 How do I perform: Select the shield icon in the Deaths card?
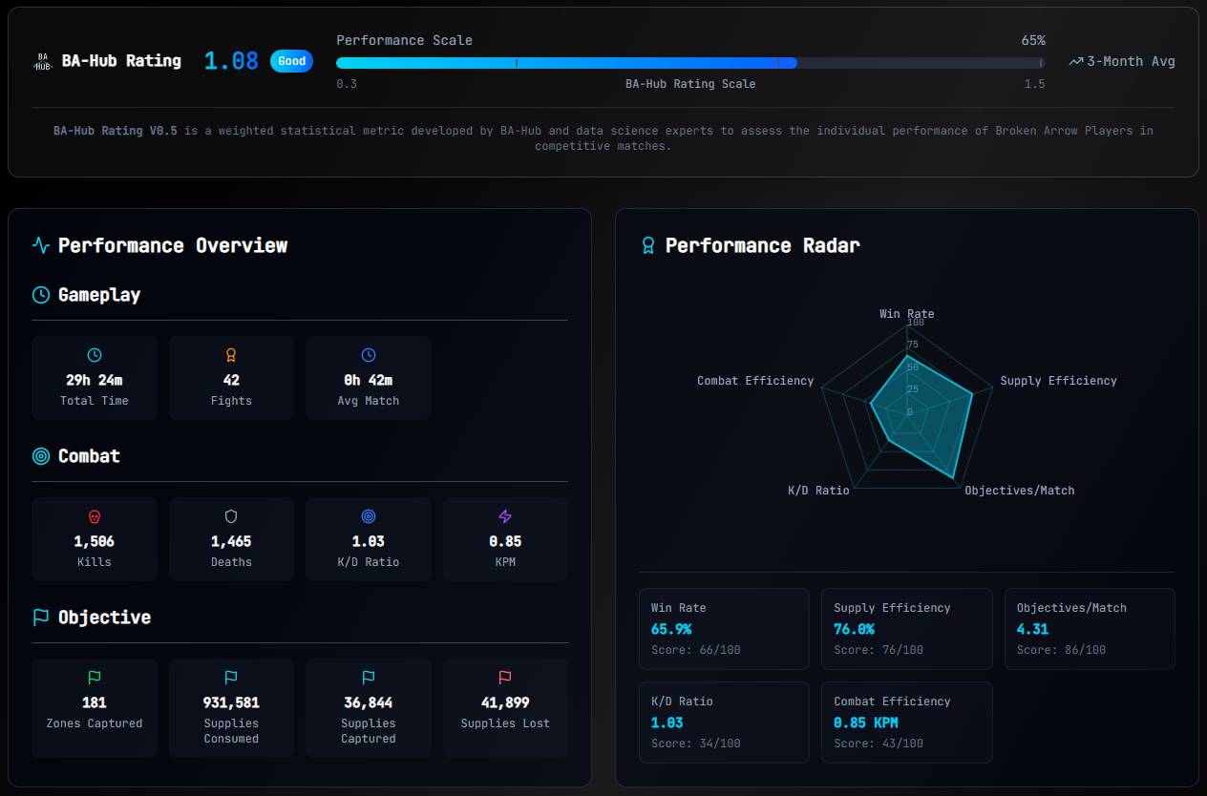tap(231, 516)
